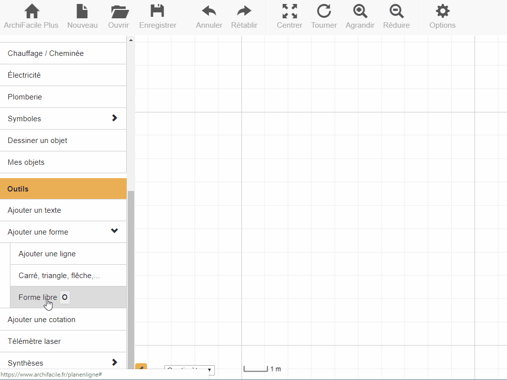507x380 pixels.
Task: Expand the Synthèses submenu arrow
Action: [x=114, y=362]
